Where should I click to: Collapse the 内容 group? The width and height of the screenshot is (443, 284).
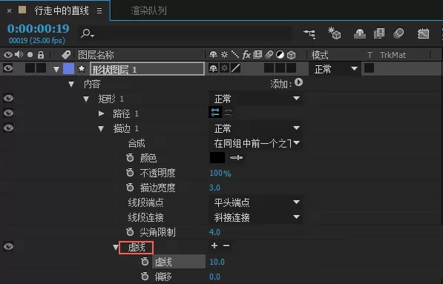click(71, 84)
